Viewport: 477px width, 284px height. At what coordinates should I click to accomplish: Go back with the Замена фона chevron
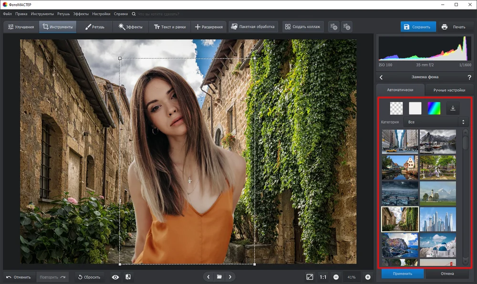pos(381,77)
